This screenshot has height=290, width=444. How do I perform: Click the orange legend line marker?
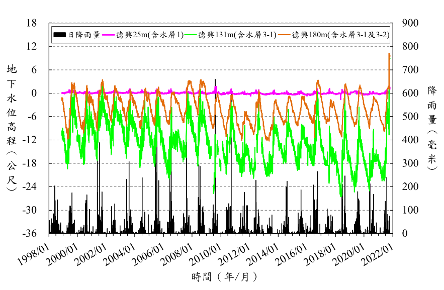pyautogui.click(x=285, y=35)
